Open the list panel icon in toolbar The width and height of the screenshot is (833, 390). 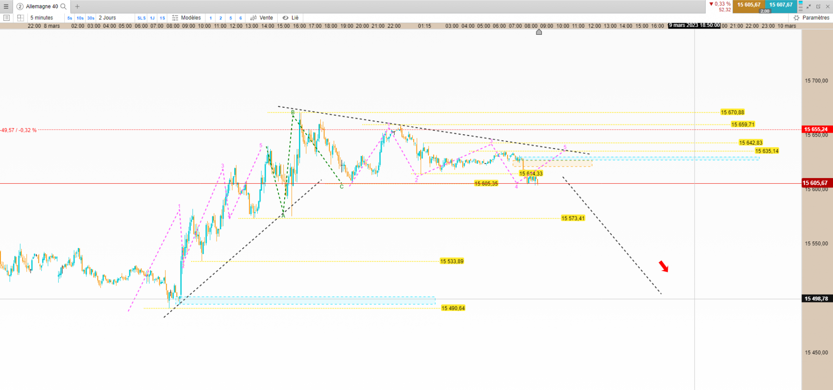[6, 18]
